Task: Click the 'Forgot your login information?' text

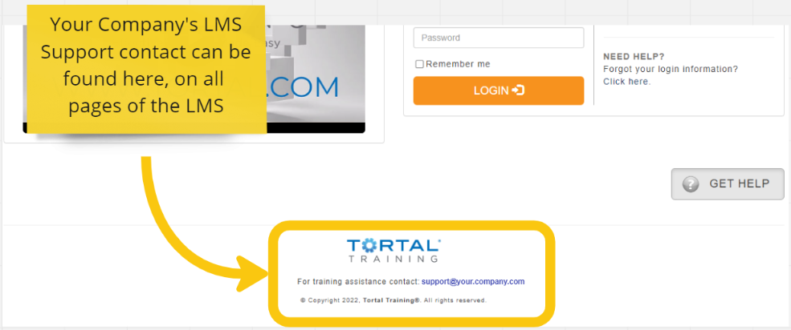Action: [x=671, y=69]
